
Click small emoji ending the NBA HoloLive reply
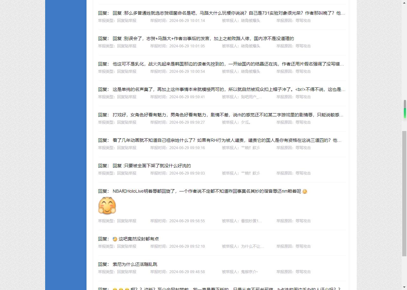pyautogui.click(x=305, y=191)
